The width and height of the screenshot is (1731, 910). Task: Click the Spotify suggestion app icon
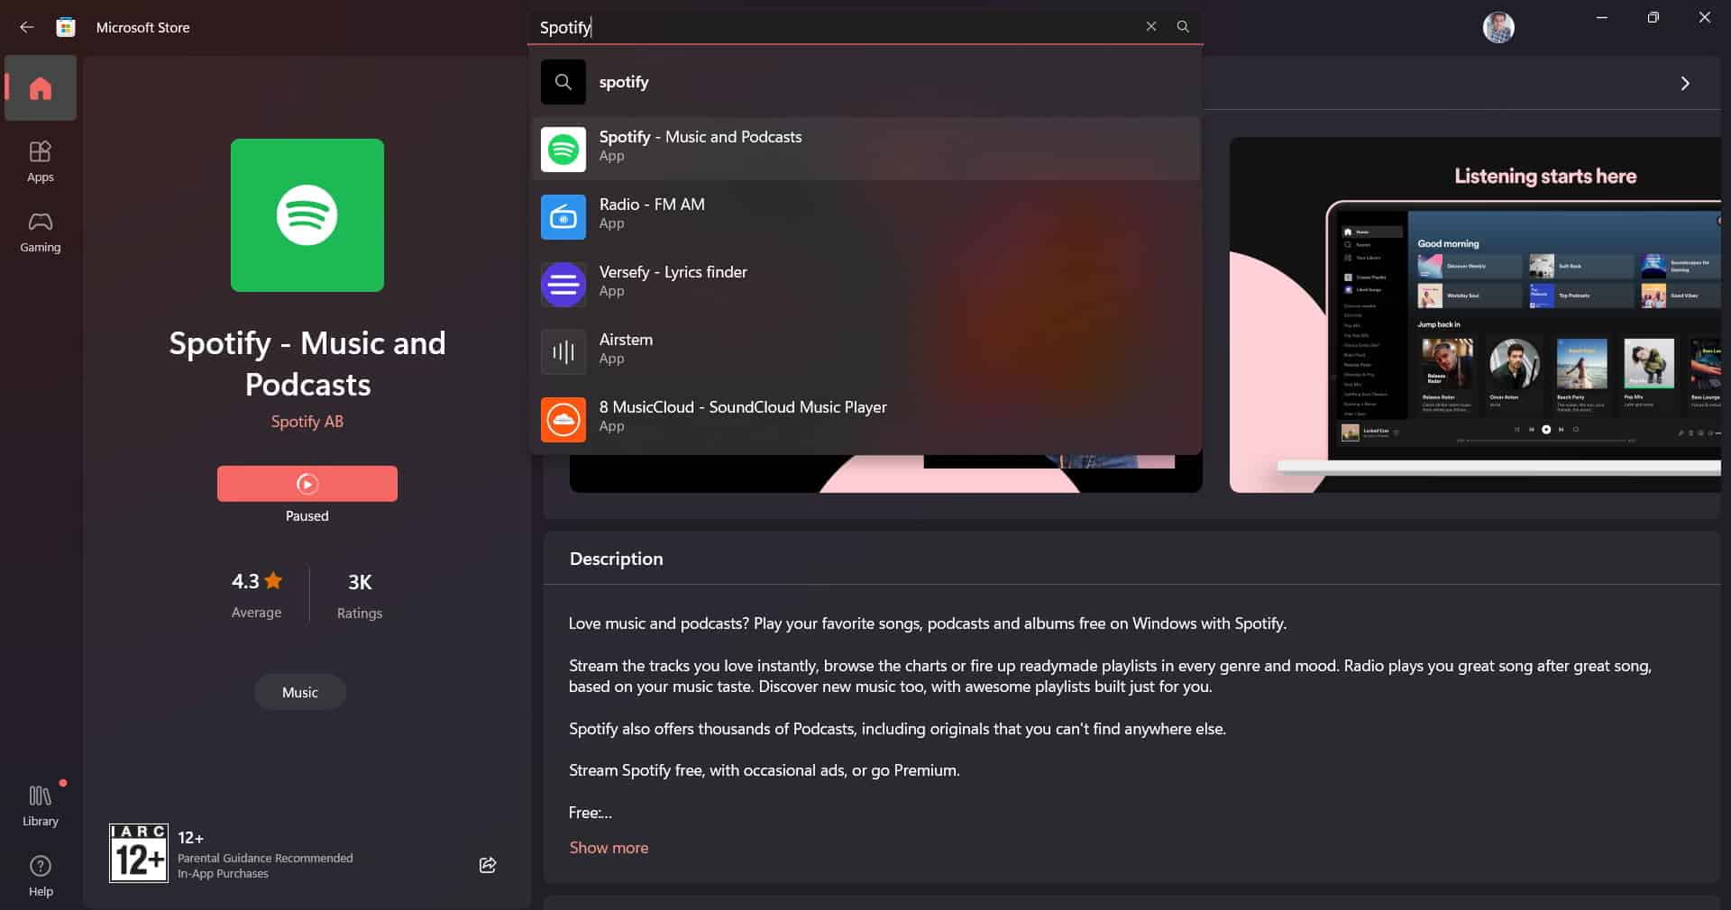563,150
